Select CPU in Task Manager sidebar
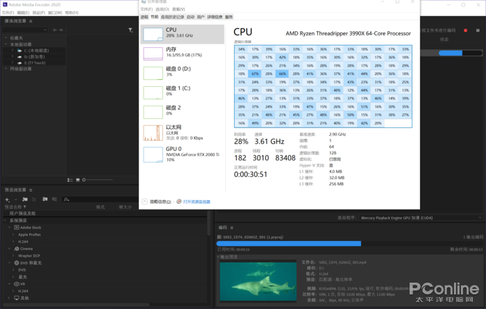486x309 pixels. coord(182,34)
